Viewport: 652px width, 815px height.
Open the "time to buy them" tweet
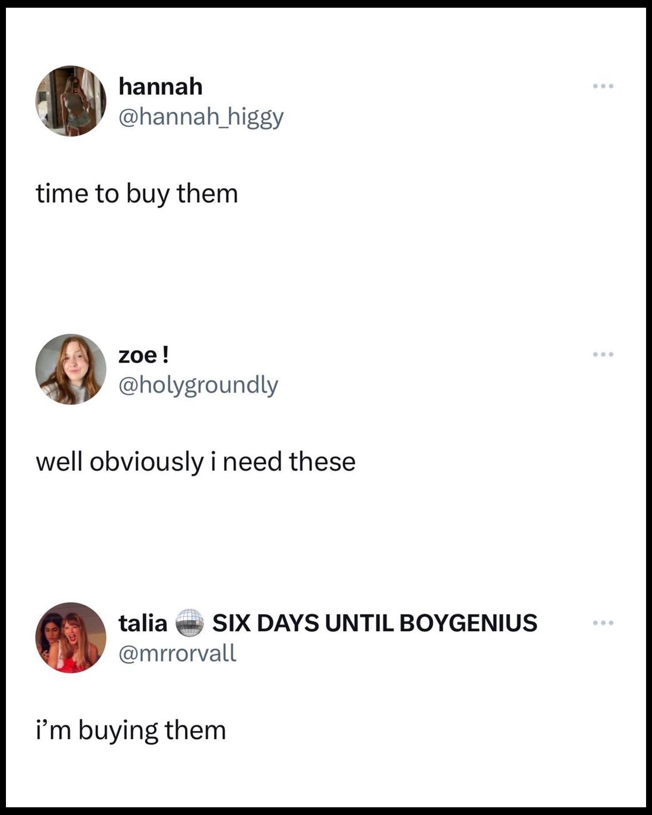tap(136, 194)
